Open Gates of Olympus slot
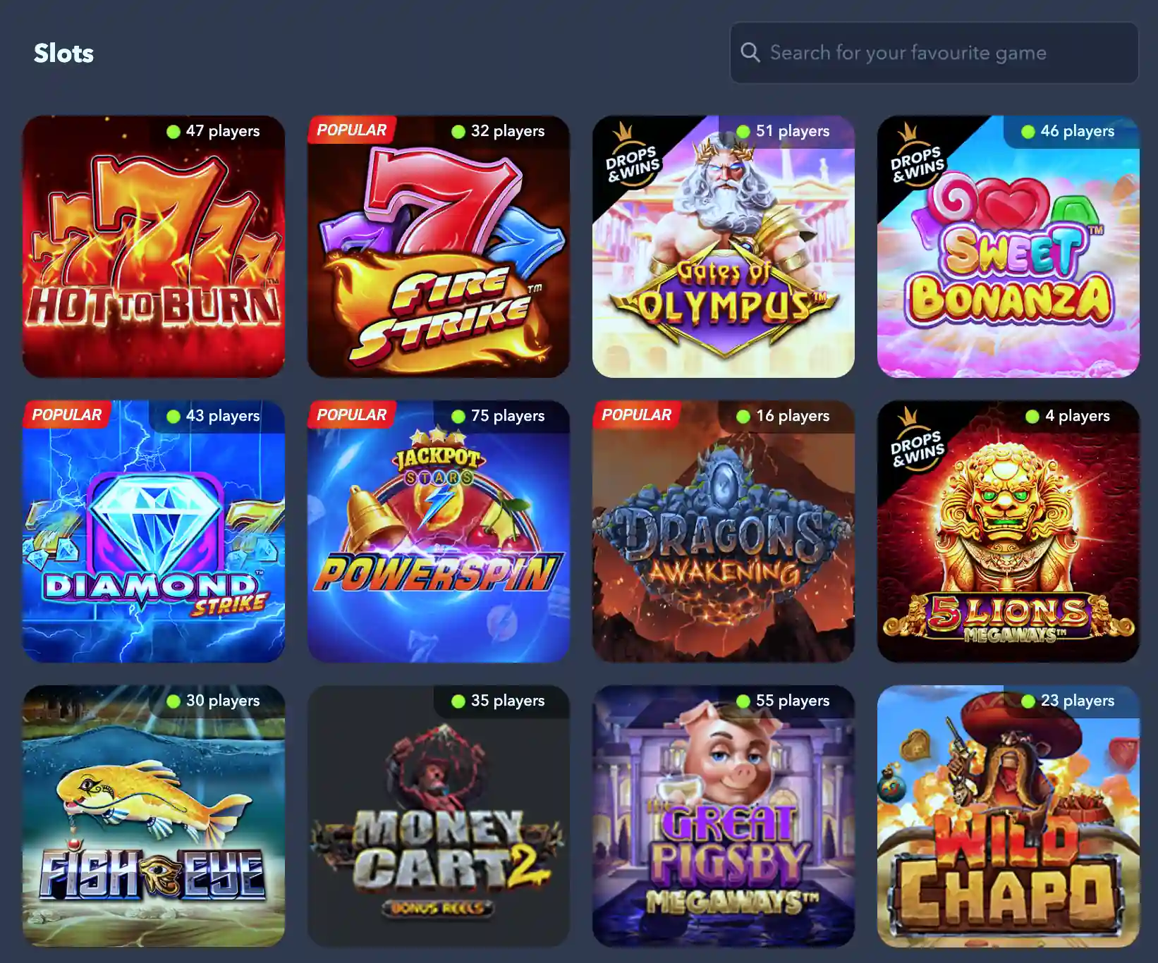 pos(724,247)
